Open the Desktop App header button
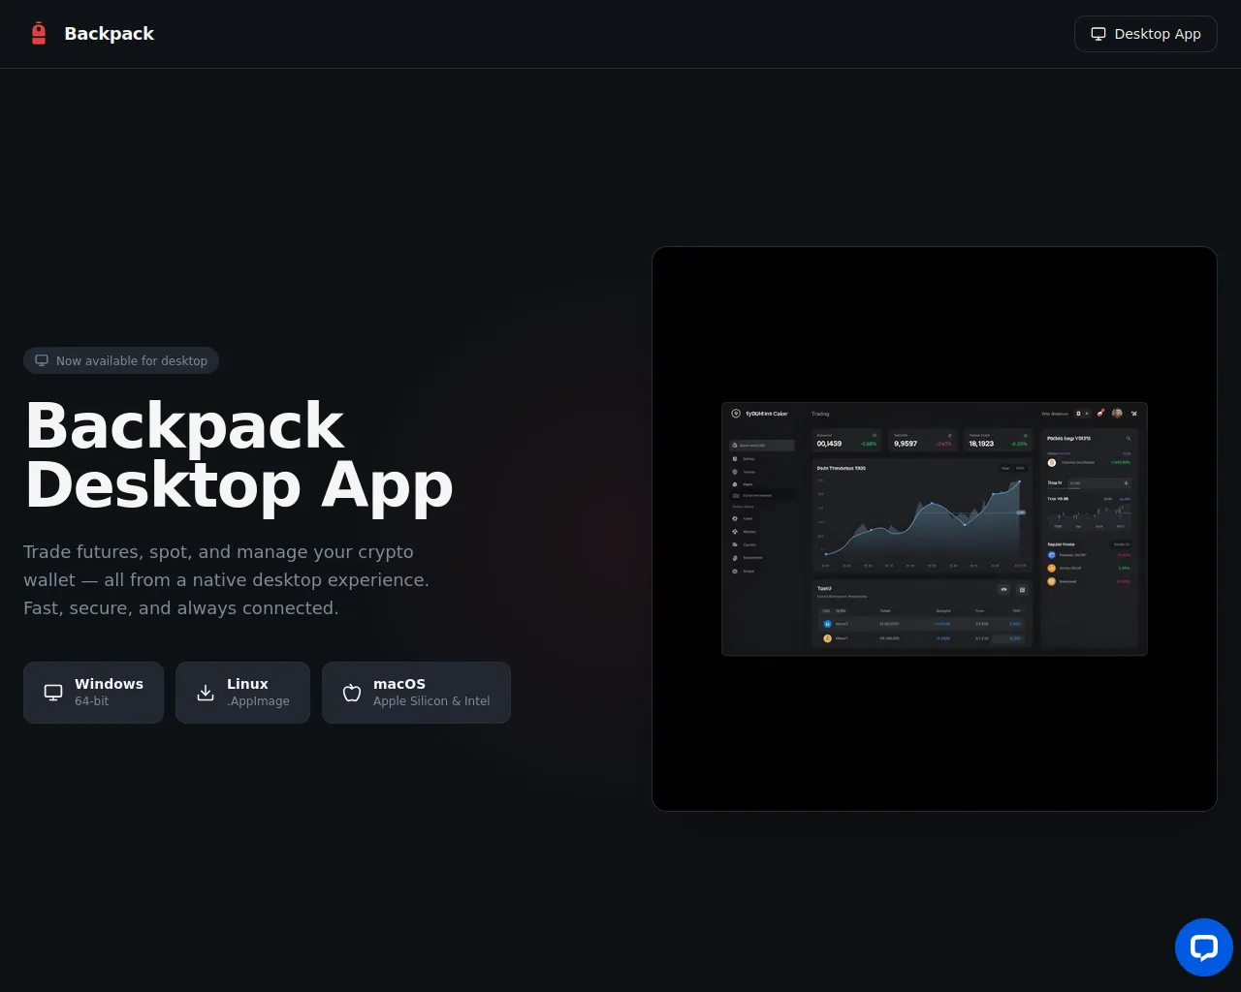 (1145, 34)
